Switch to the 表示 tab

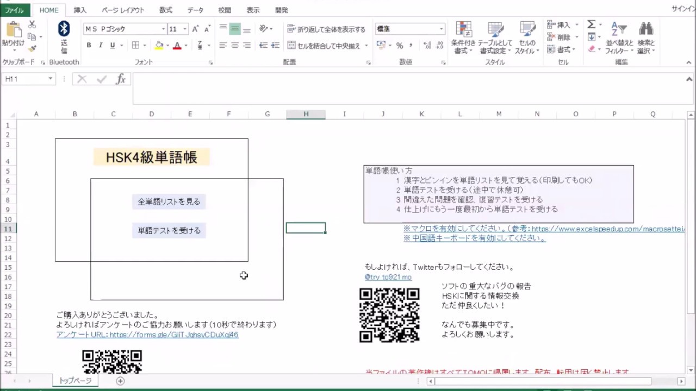[253, 10]
